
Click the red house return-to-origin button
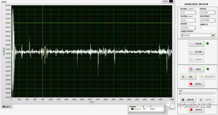[x=196, y=69]
